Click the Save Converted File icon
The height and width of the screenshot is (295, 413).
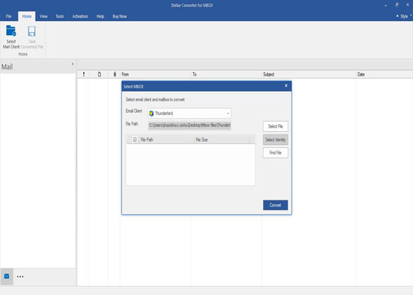31,31
